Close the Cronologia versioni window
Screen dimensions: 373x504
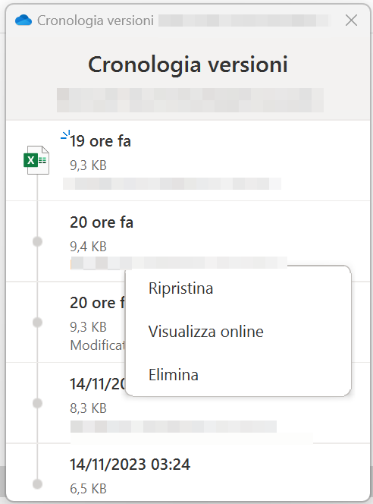click(351, 20)
